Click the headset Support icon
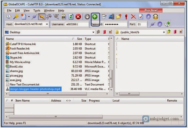188x128 pixels. click(x=156, y=17)
